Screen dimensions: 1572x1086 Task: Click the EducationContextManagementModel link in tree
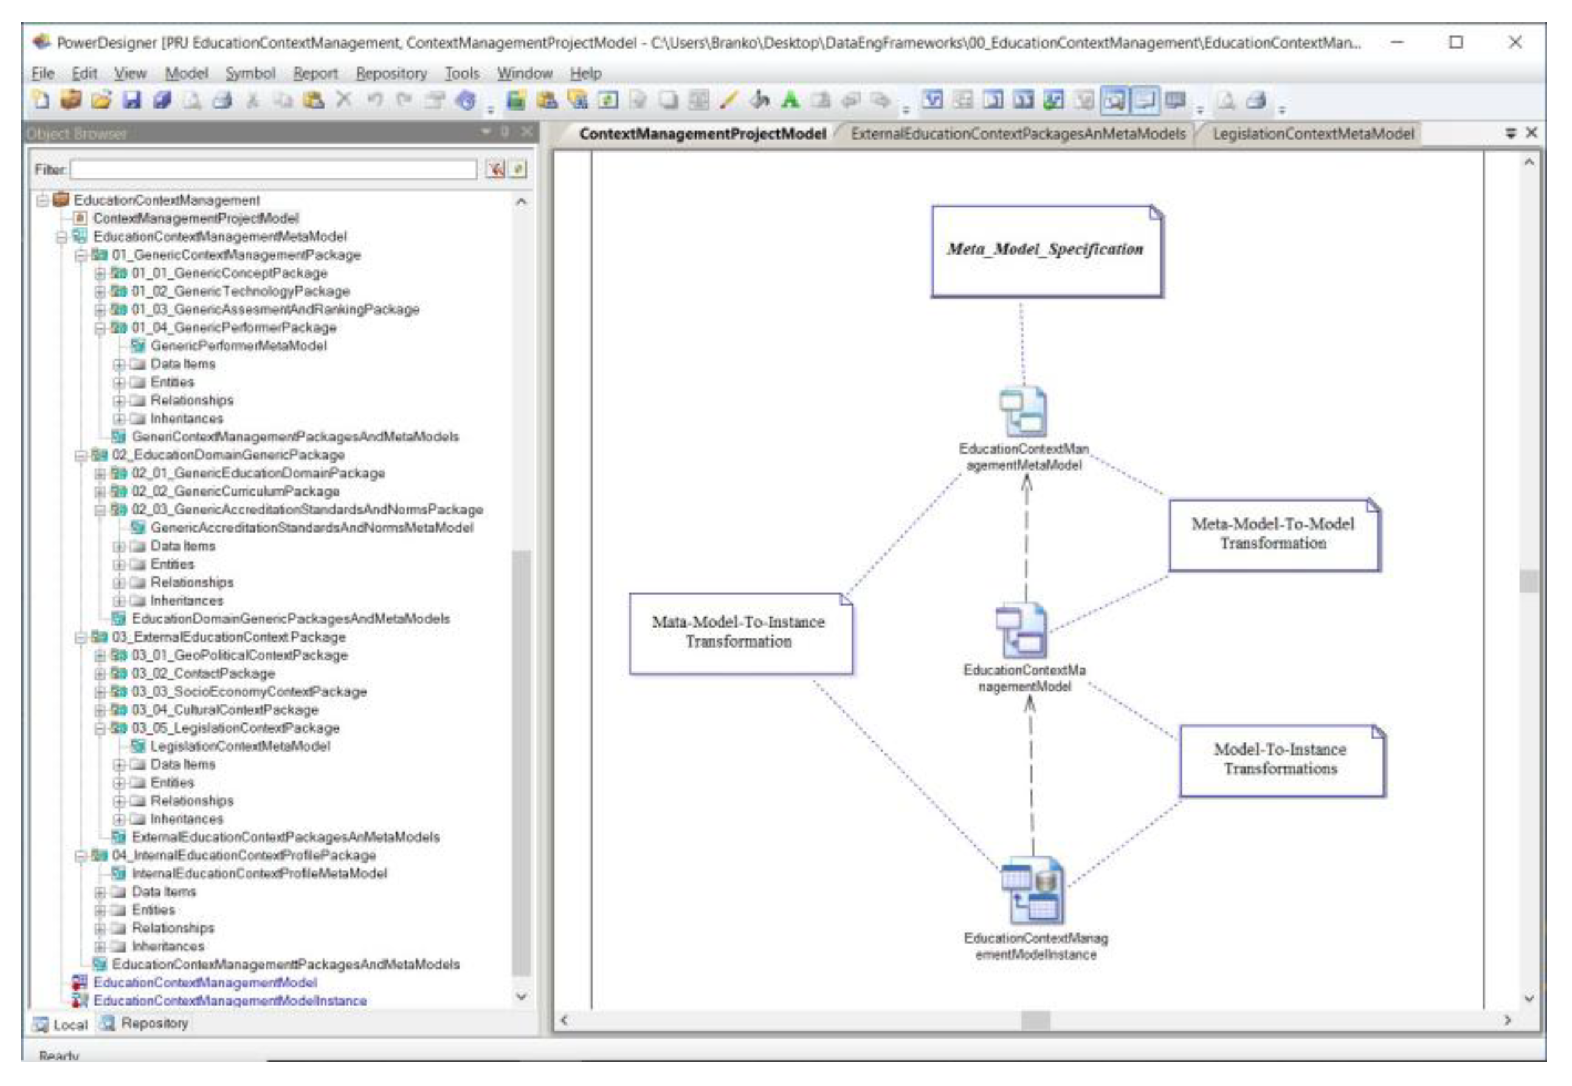pyautogui.click(x=205, y=983)
